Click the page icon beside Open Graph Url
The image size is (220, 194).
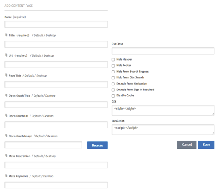click(6, 115)
